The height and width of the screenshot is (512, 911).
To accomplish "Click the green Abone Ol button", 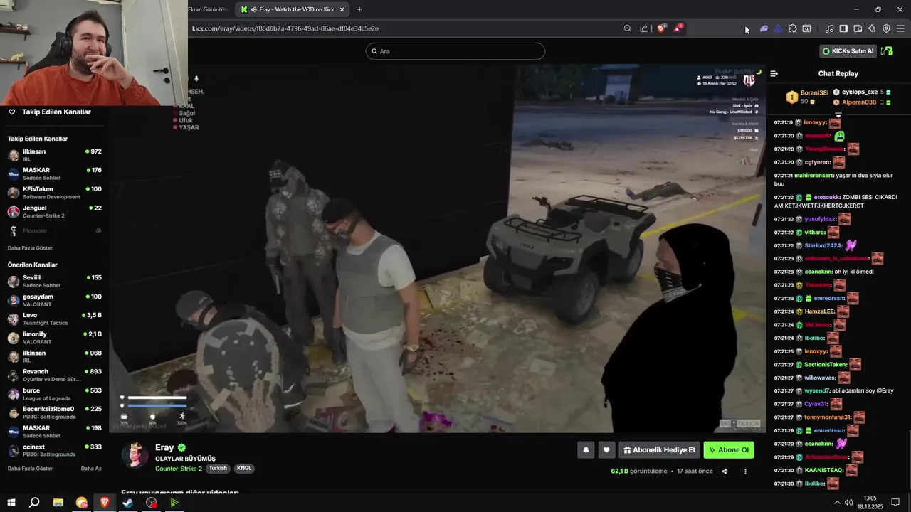I will pos(729,449).
